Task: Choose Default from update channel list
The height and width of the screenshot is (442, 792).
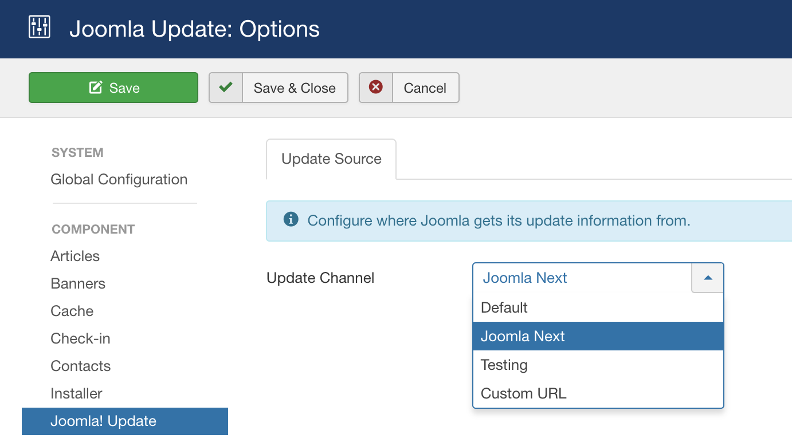Action: coord(504,307)
